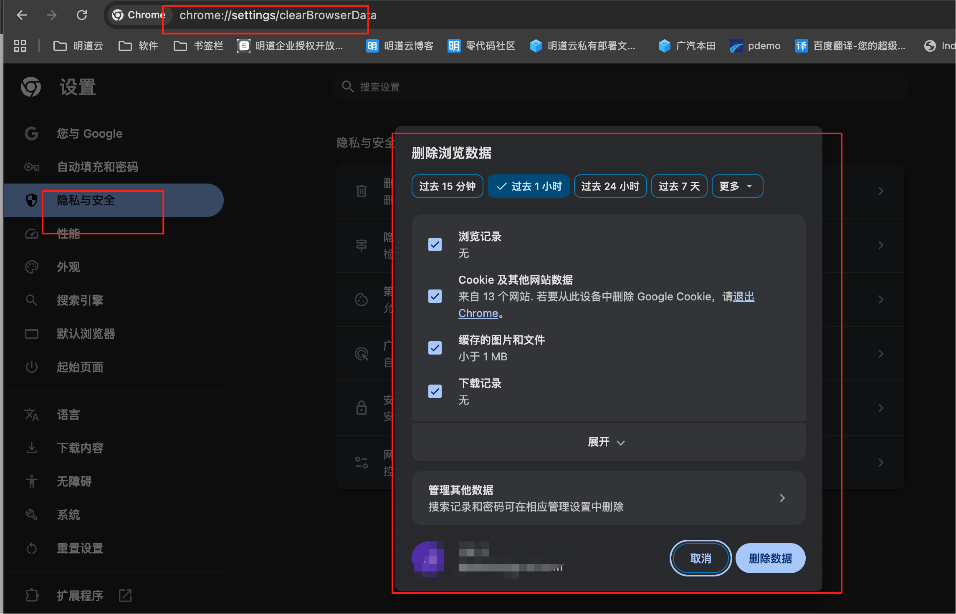Click the browser reload icon

(x=82, y=15)
